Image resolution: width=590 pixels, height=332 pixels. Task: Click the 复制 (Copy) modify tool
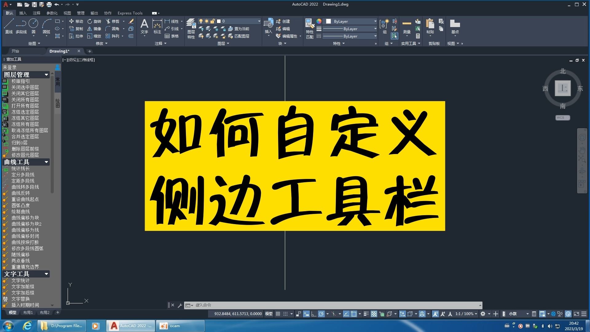point(77,29)
